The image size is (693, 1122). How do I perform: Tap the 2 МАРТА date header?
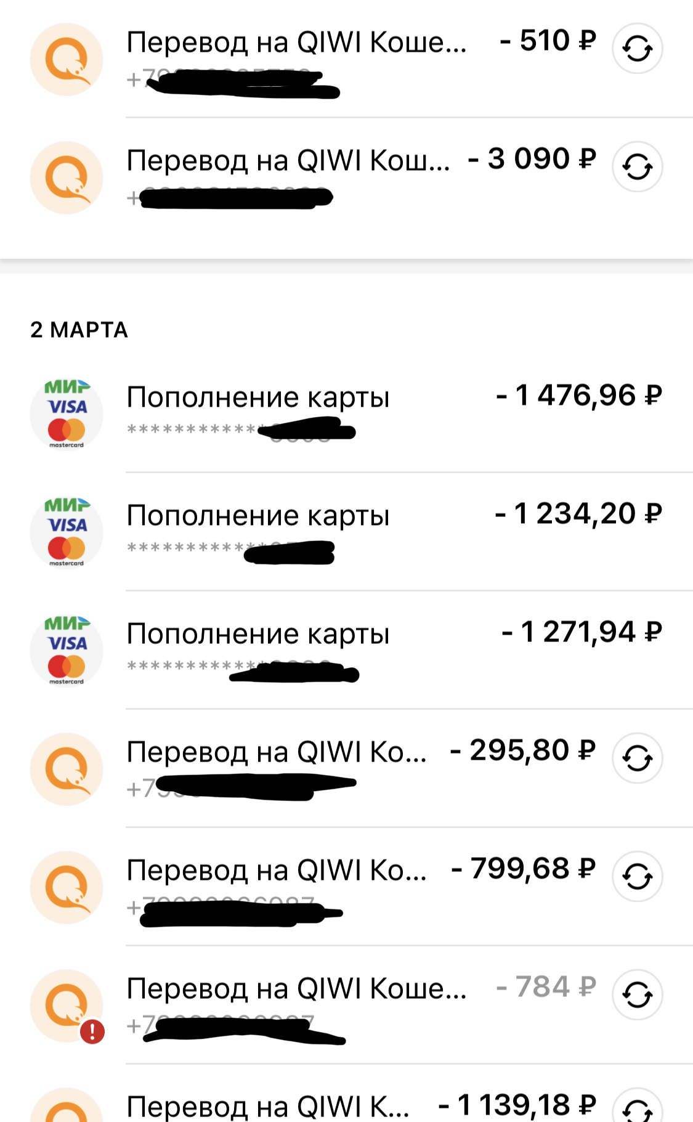[x=79, y=330]
